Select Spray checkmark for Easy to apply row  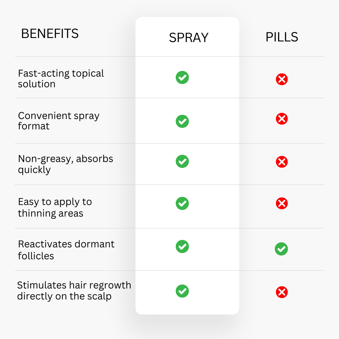[182, 203]
